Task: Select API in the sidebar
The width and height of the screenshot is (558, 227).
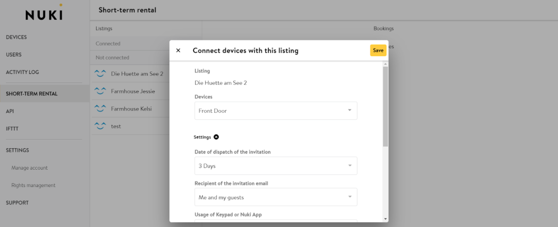Action: click(x=10, y=111)
